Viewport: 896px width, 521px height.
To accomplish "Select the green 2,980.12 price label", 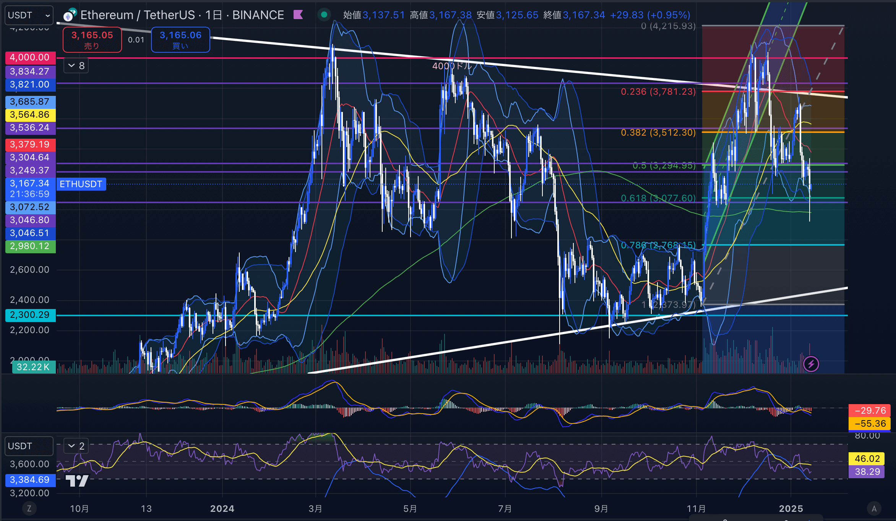I will click(x=31, y=246).
